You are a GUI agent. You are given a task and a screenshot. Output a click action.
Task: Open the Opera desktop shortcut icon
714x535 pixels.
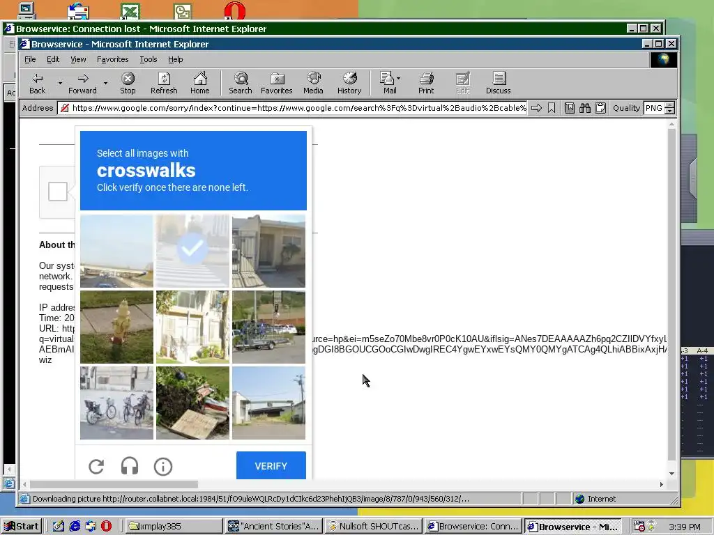pyautogui.click(x=235, y=10)
